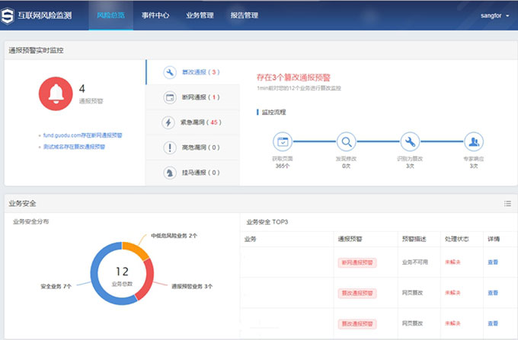Click the 挂马通报 horse icon
518x340 pixels.
170,173
